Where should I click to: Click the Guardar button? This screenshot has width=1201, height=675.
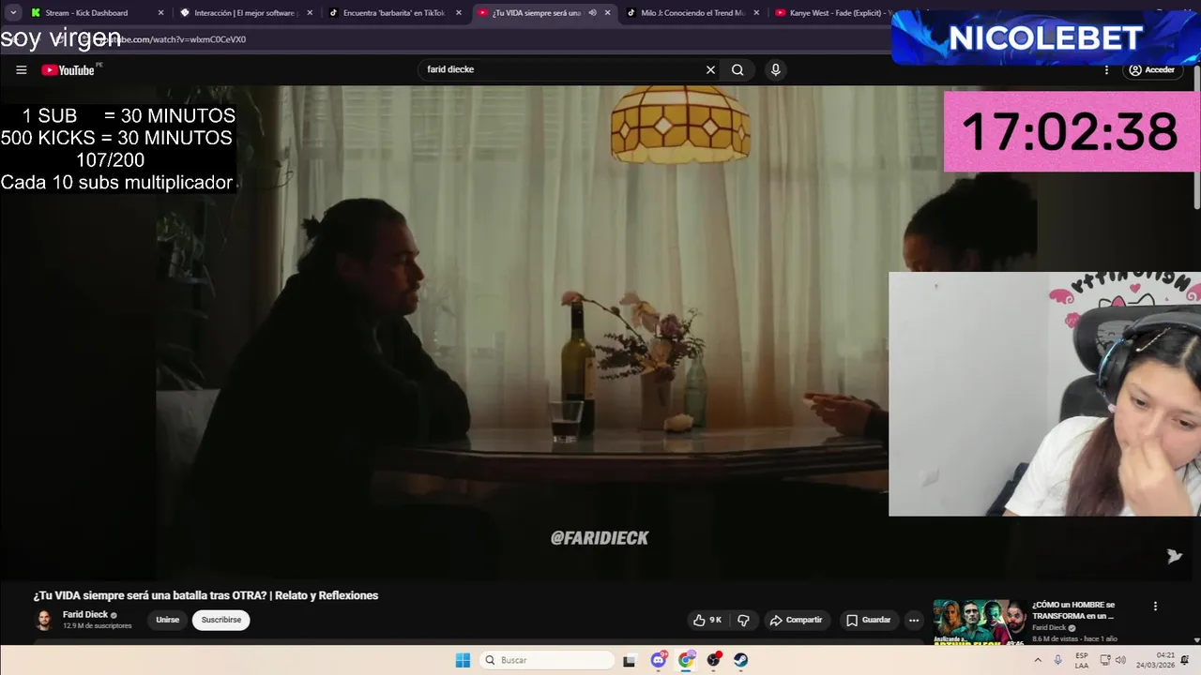click(868, 620)
